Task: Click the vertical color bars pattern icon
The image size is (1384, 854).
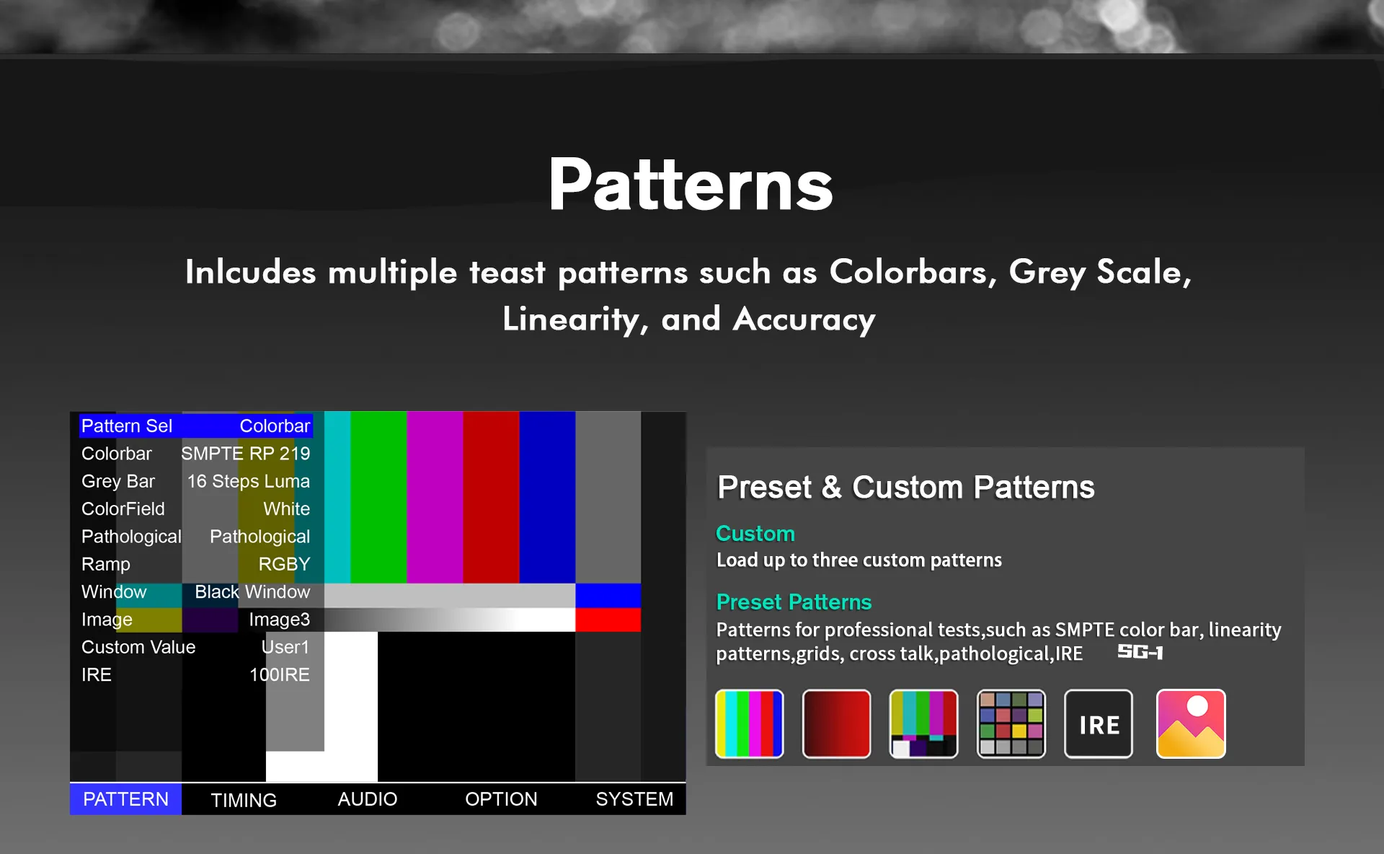Action: tap(749, 723)
